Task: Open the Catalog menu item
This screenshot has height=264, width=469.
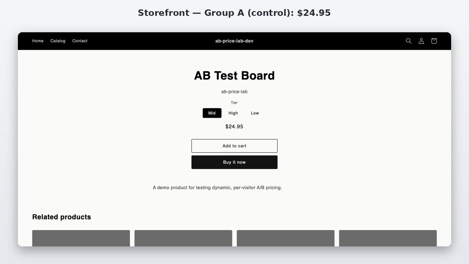Action: [x=58, y=41]
